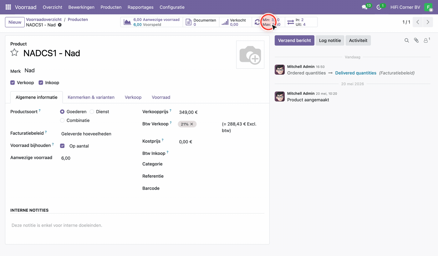This screenshot has width=438, height=256.
Task: Open the Configuratie menu
Action: pyautogui.click(x=172, y=7)
